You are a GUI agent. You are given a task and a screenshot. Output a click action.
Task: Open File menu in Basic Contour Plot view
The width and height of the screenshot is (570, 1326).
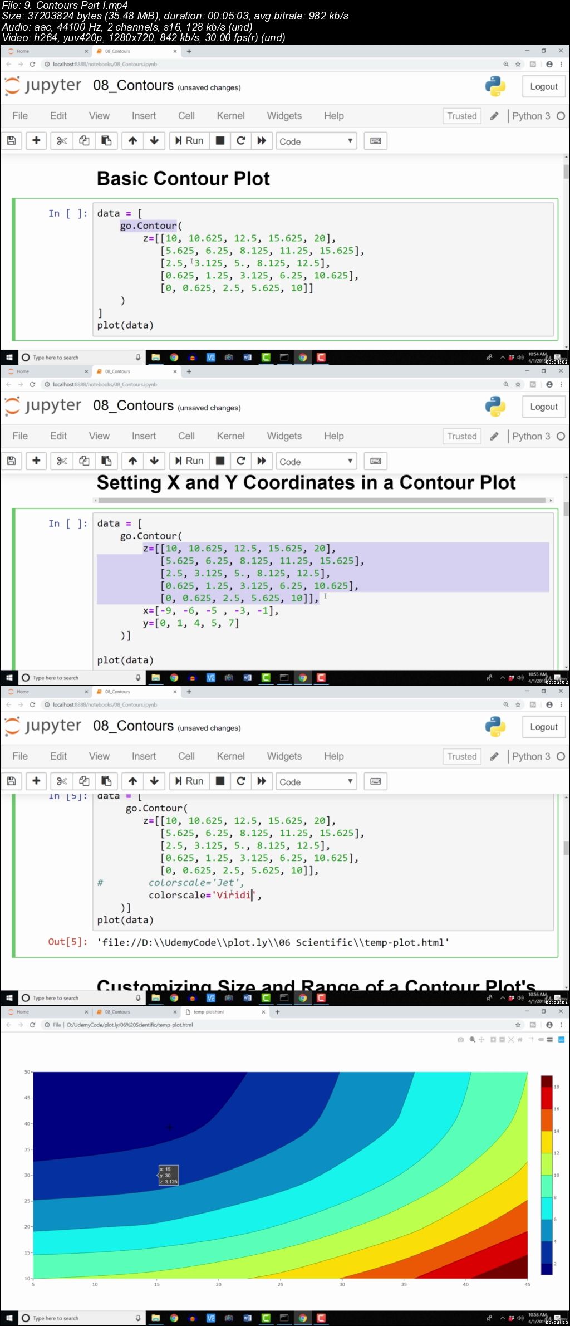pos(20,116)
